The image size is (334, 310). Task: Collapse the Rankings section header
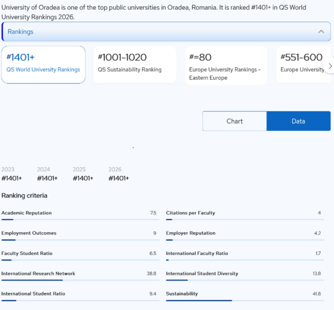(x=166, y=32)
